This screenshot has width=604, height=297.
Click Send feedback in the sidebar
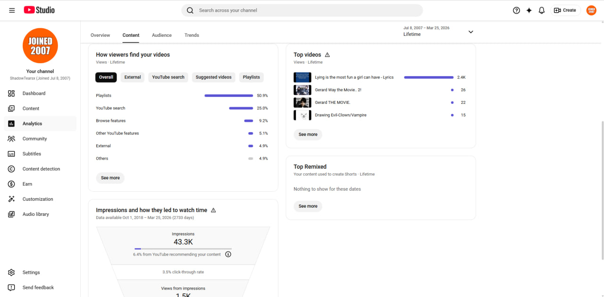40,288
